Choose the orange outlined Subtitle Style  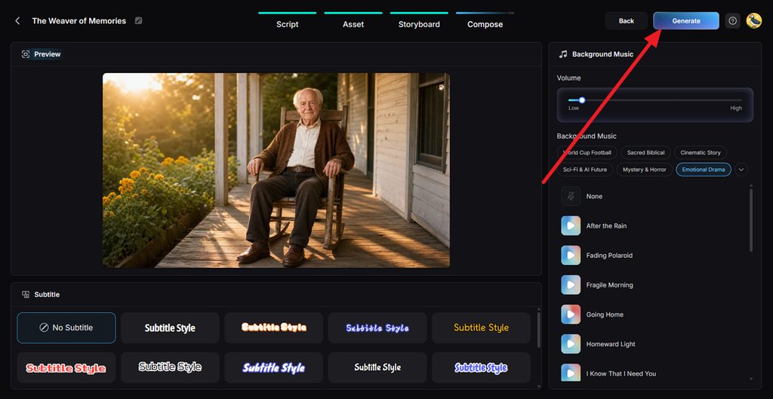coord(273,327)
